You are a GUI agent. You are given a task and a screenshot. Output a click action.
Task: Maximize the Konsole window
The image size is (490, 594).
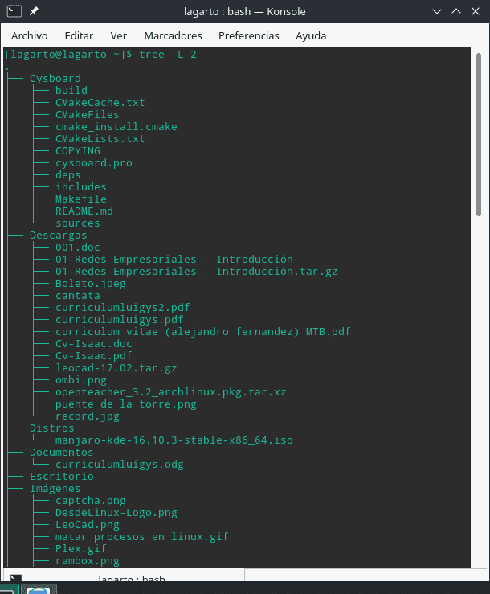point(455,12)
